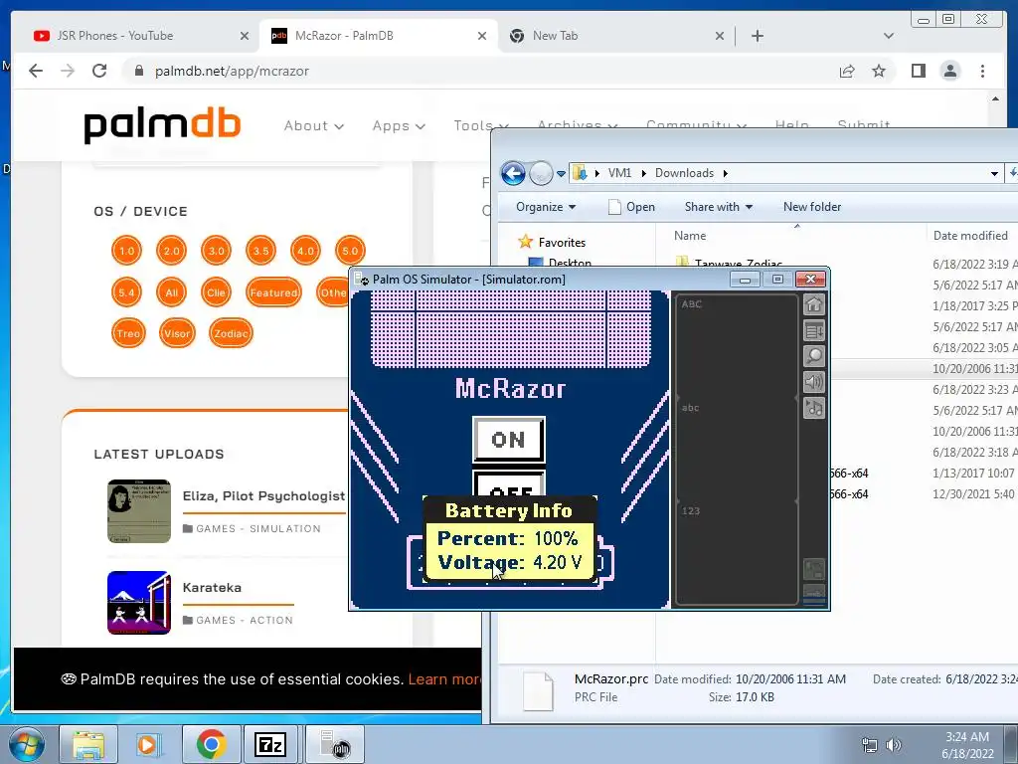Select the 3.5 OS filter badge
The image size is (1018, 764).
261,251
